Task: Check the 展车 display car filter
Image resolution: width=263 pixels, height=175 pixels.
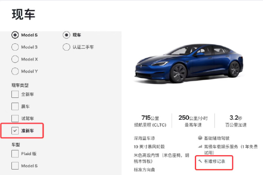Action: tap(15, 106)
